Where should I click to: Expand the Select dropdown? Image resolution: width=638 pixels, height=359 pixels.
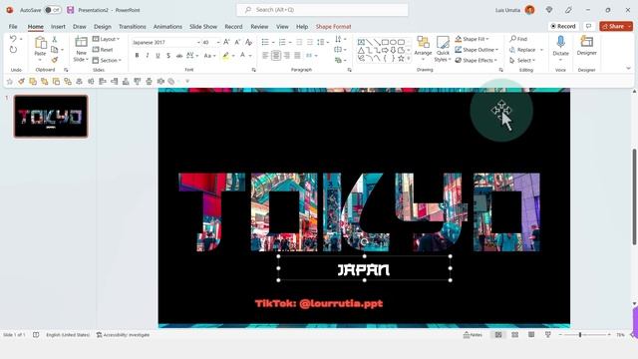522,60
